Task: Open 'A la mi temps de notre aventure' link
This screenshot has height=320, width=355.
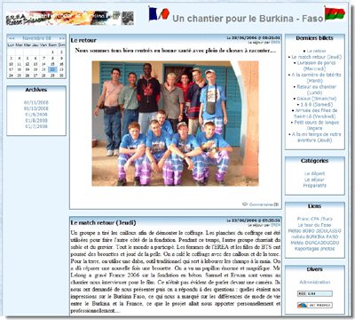Action: click(x=316, y=137)
